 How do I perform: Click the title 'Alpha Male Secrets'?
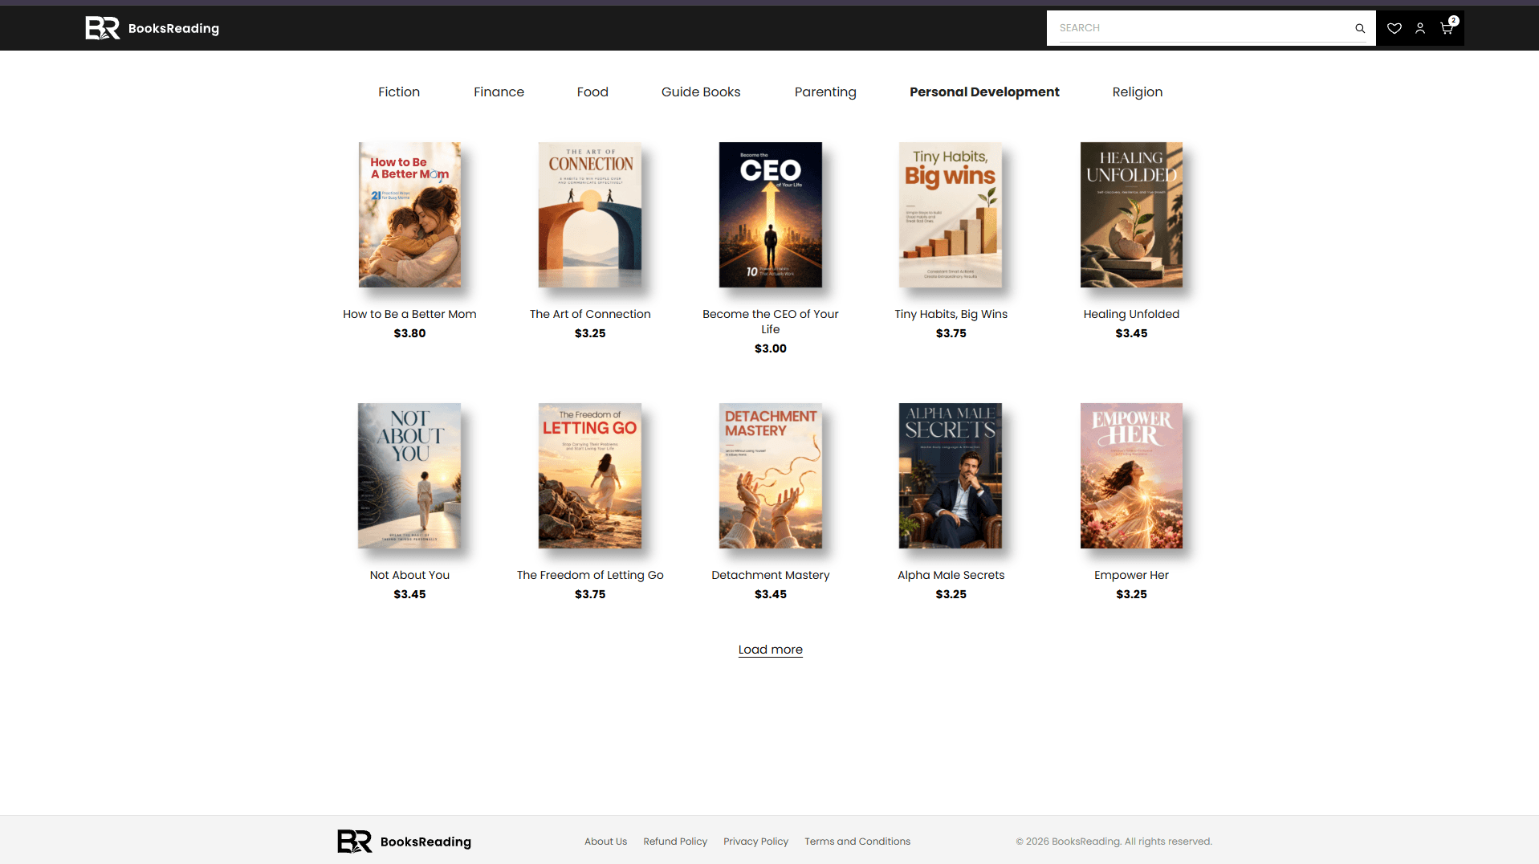pyautogui.click(x=951, y=575)
